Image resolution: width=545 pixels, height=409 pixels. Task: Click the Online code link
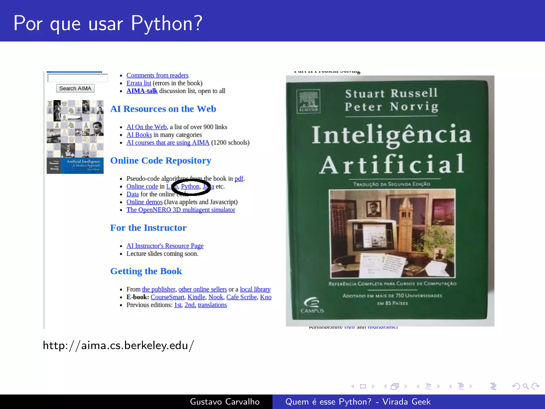point(142,186)
